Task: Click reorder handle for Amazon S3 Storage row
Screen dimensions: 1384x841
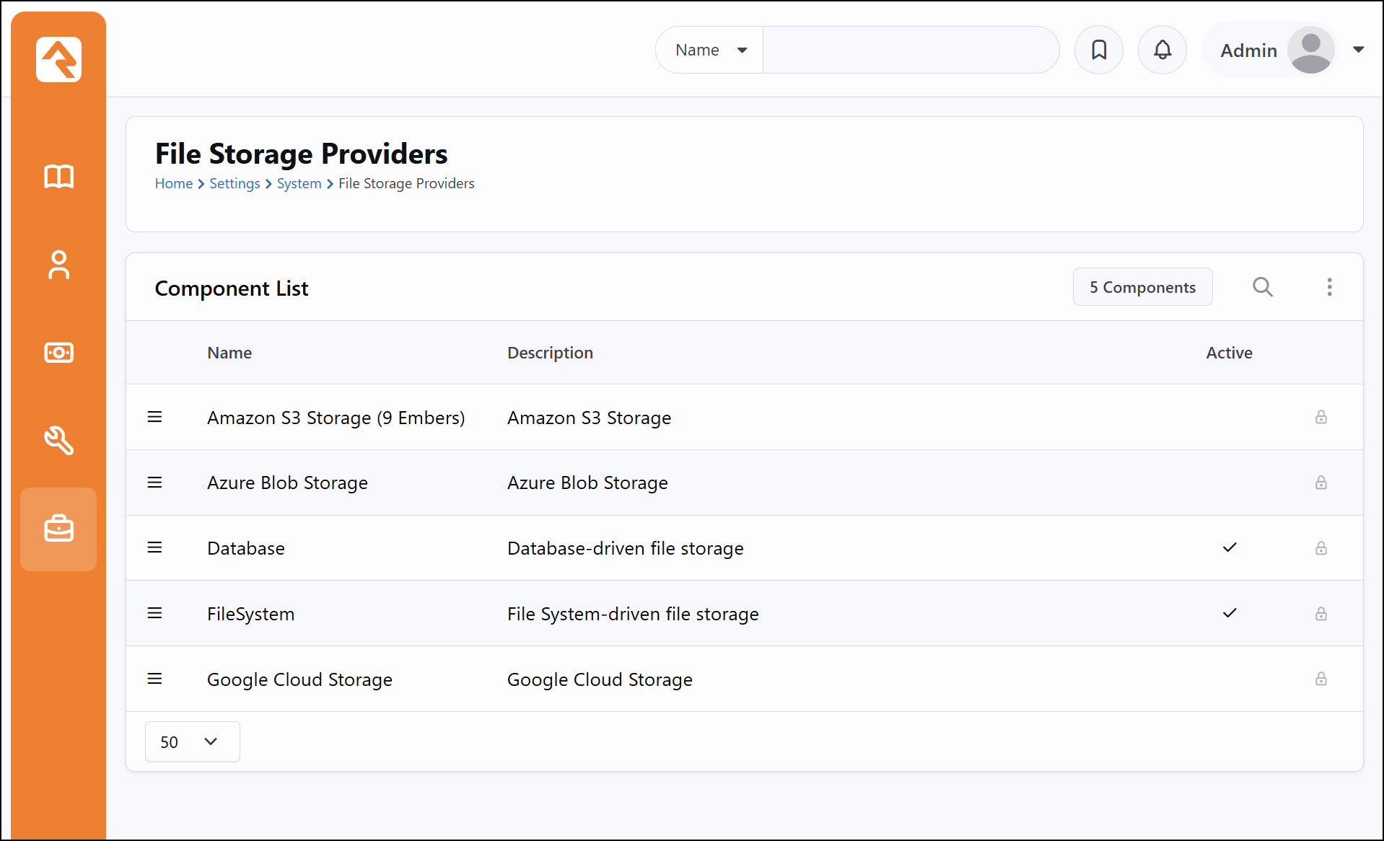Action: click(x=154, y=417)
